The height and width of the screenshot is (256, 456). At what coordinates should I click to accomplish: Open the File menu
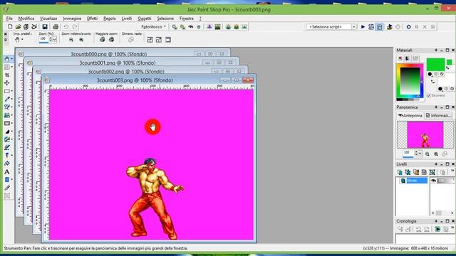click(9, 18)
